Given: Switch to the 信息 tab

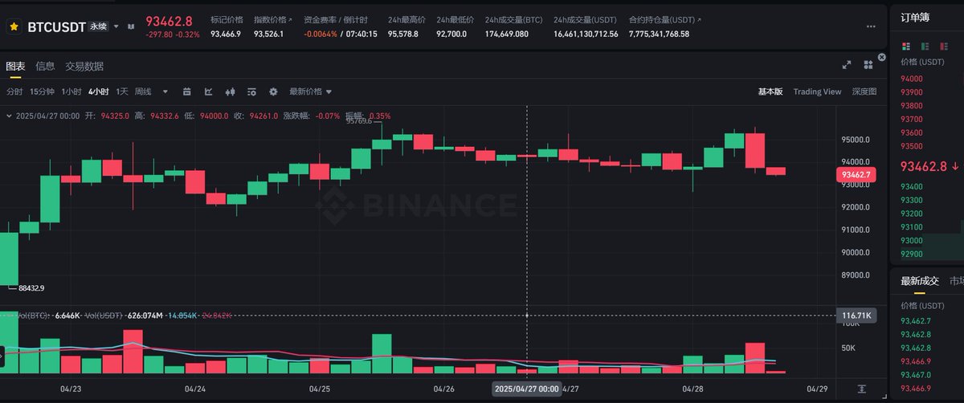Looking at the screenshot, I should [45, 67].
